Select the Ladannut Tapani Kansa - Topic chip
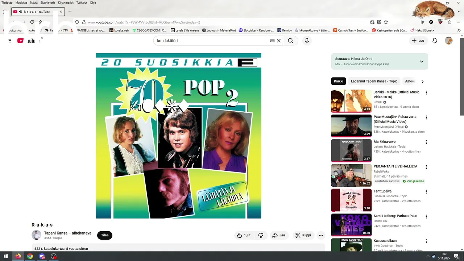Screen dimensions: 464x261 [374, 81]
